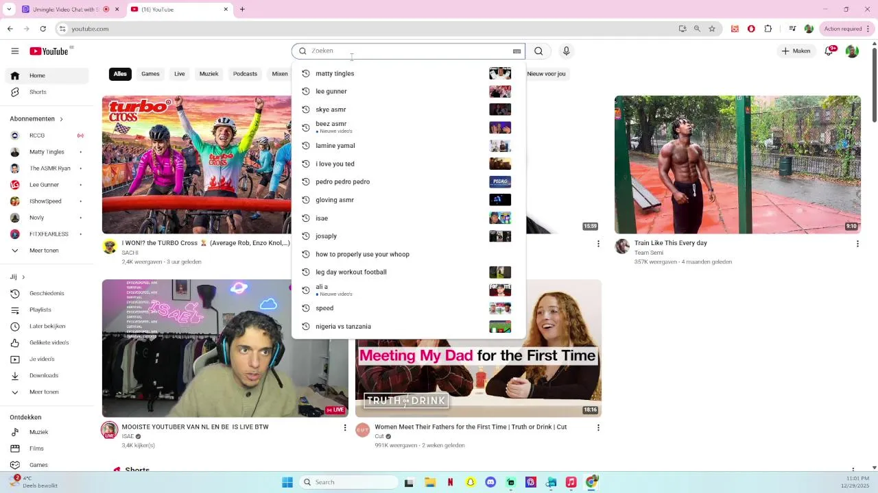Image resolution: width=878 pixels, height=493 pixels.
Task: Click the search magnifier button
Action: (x=538, y=51)
